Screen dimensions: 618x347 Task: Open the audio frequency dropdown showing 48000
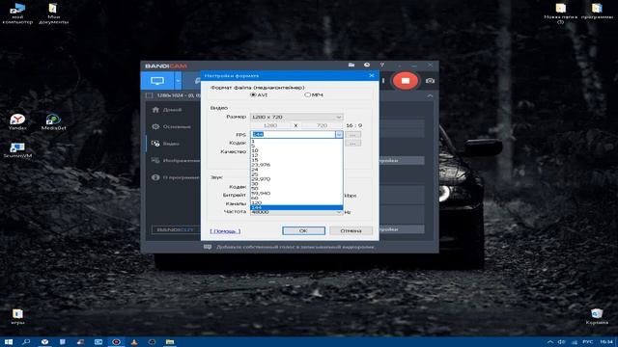click(x=296, y=212)
